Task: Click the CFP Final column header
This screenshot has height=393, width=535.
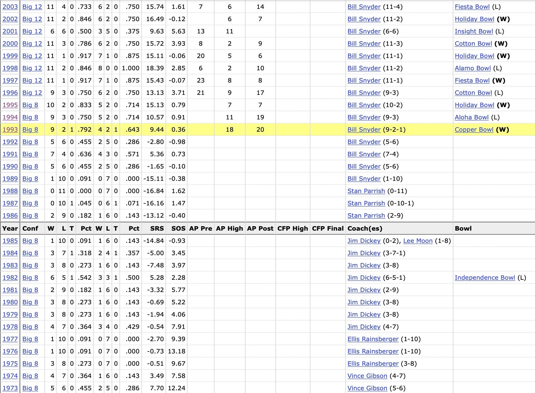Action: [x=328, y=229]
